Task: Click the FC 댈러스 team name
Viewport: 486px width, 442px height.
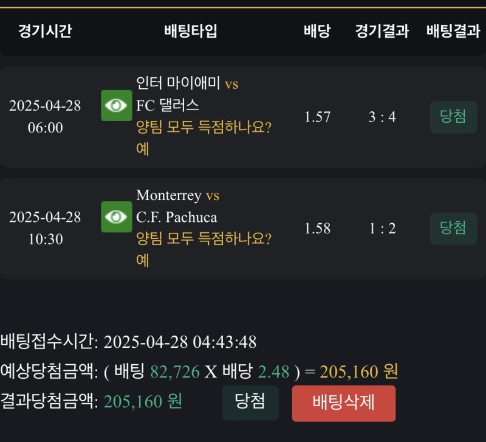Action: pos(168,105)
